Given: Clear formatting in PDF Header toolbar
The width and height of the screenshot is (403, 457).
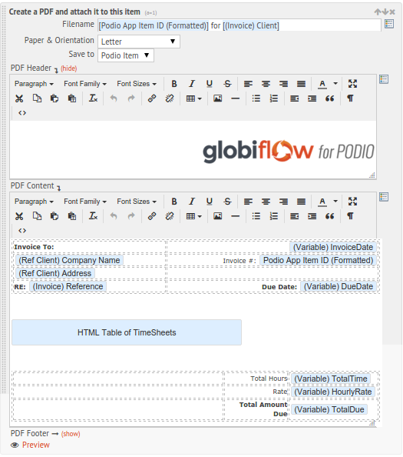Looking at the screenshot, I should (x=93, y=98).
